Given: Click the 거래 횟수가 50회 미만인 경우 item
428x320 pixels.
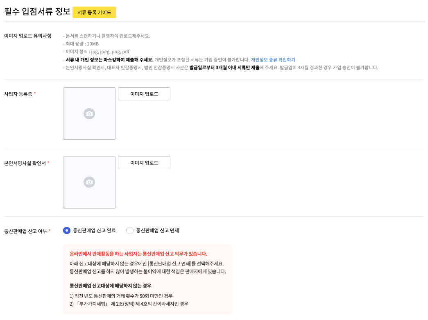Looking at the screenshot, I should click(121, 295).
